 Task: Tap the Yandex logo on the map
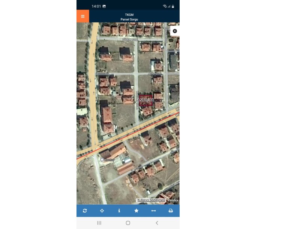coord(173,200)
